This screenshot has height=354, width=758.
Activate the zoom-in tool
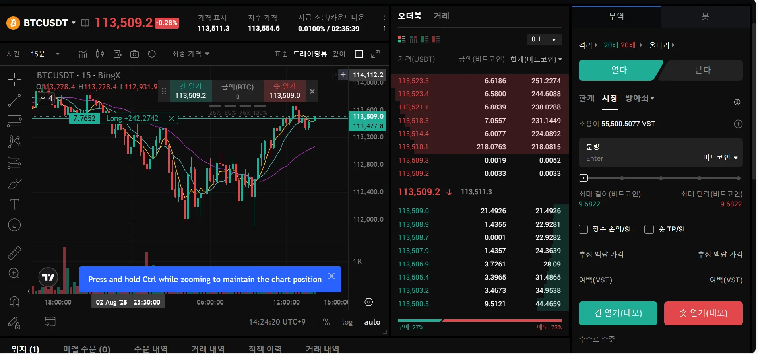click(x=14, y=274)
